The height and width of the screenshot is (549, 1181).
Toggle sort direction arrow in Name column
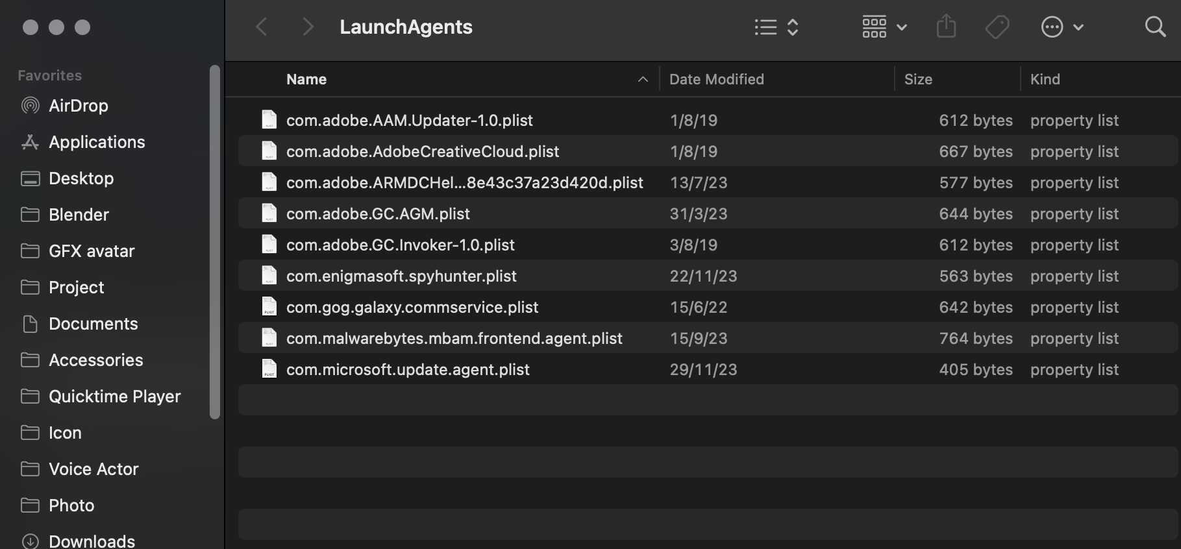coord(643,79)
